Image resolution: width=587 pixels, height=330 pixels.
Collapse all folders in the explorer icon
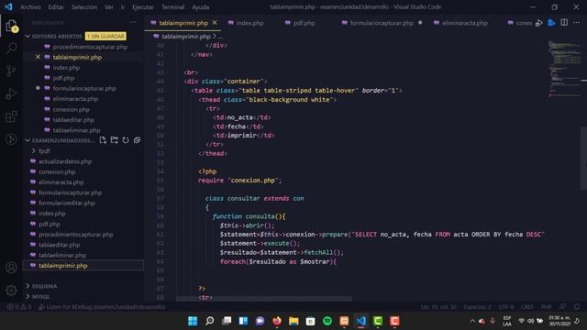tap(137, 140)
